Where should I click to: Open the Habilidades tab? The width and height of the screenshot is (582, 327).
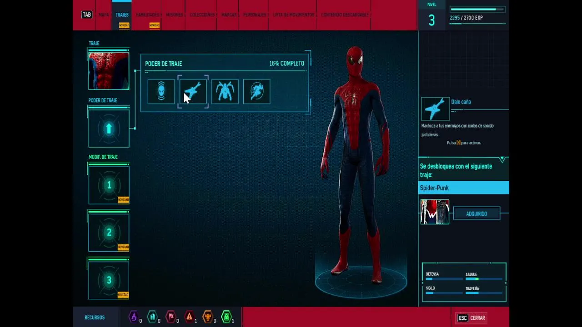(x=147, y=15)
